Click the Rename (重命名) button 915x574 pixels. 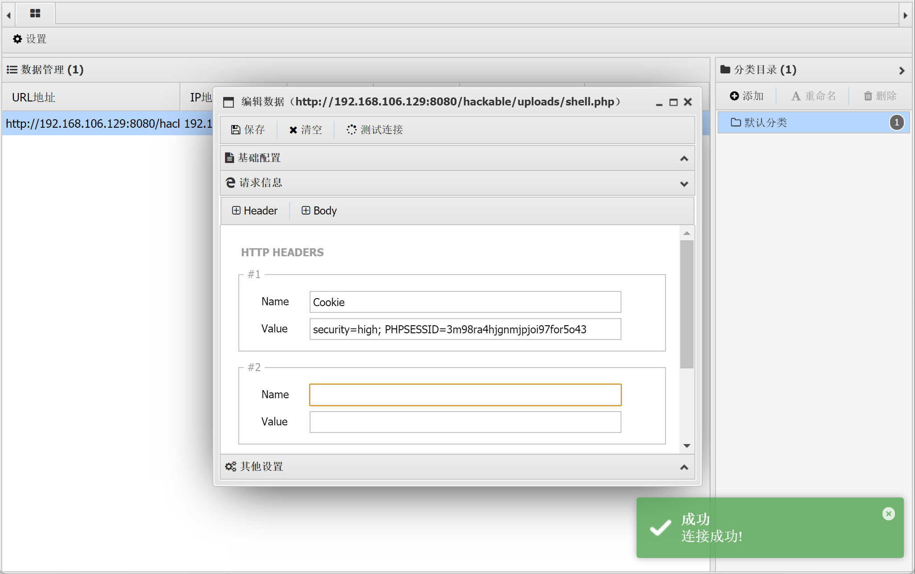pyautogui.click(x=813, y=96)
